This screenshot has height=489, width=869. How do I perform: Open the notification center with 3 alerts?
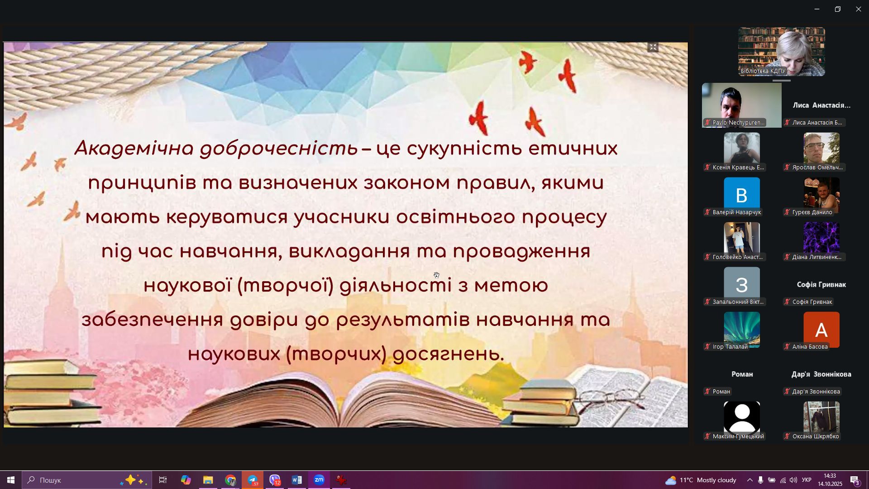tap(855, 480)
